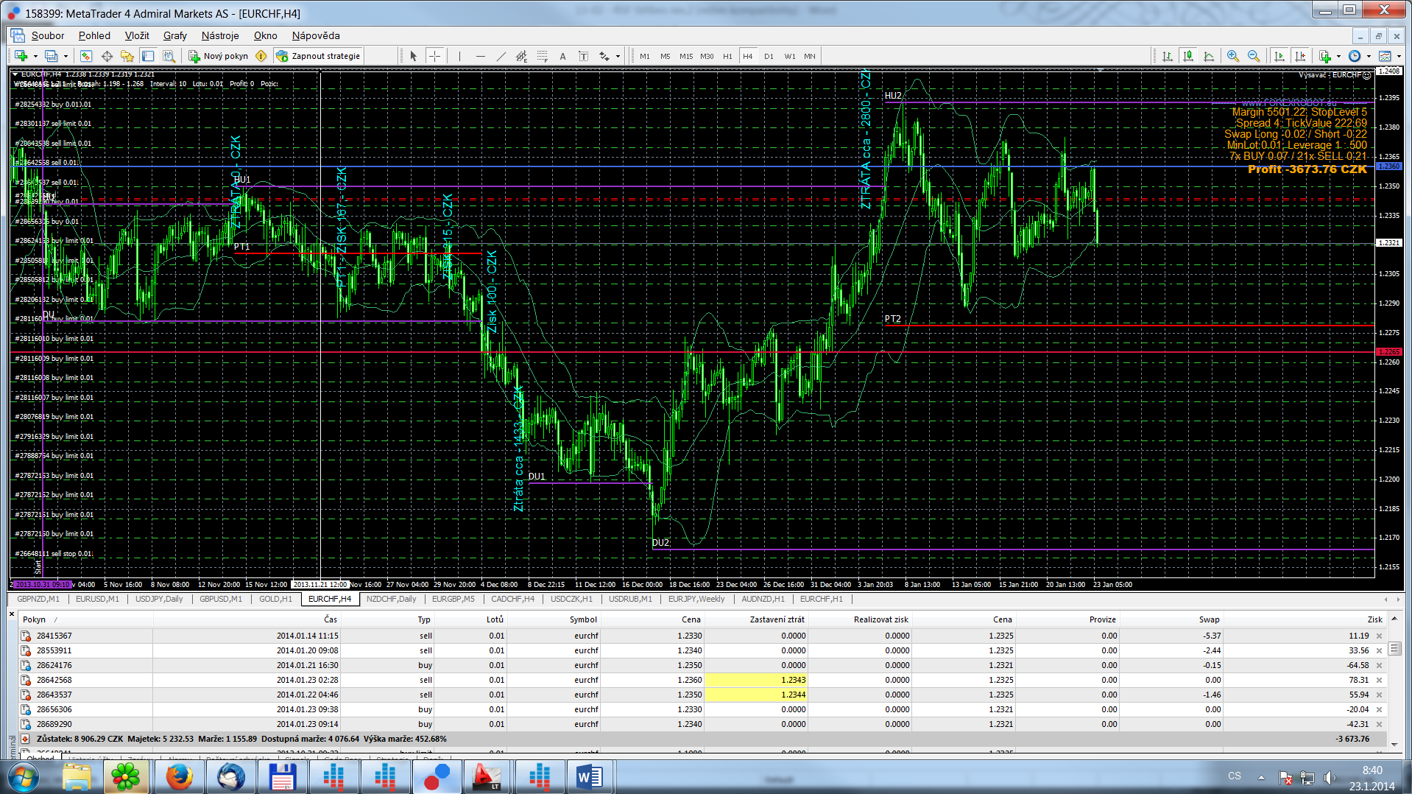Pick the trendline drawing tool
The width and height of the screenshot is (1412, 794).
pyautogui.click(x=501, y=56)
